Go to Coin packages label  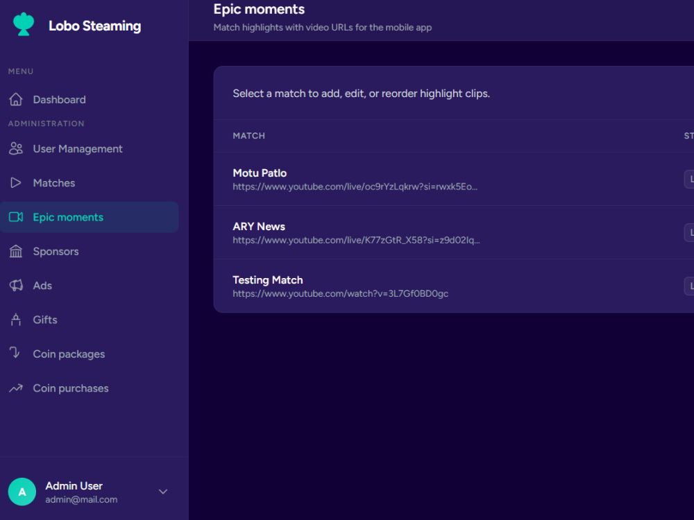(69, 354)
